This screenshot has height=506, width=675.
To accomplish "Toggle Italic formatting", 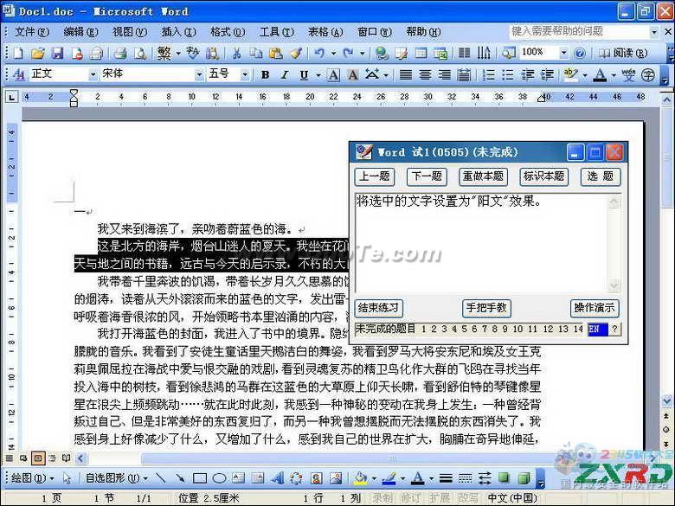I will point(284,75).
